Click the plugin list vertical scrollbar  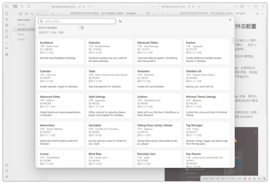(233, 40)
